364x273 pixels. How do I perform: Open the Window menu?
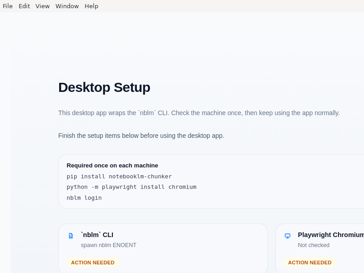67,6
